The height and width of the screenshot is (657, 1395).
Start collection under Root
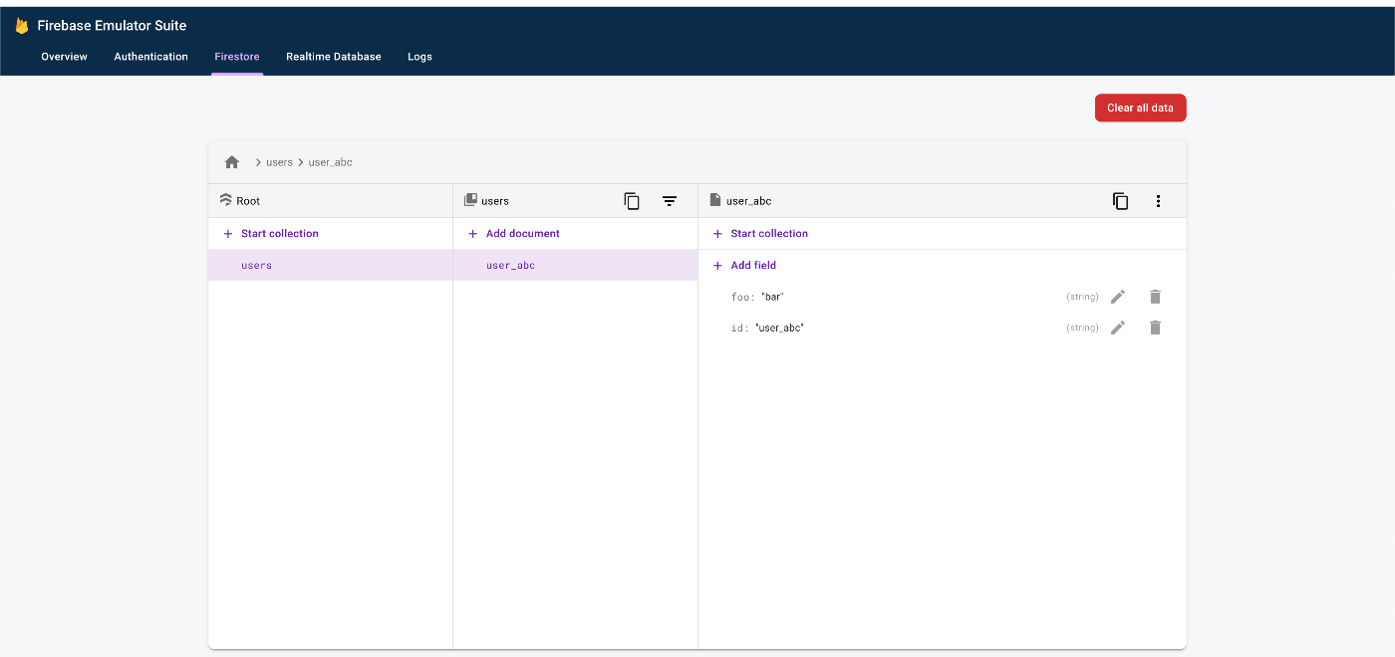[x=271, y=234]
